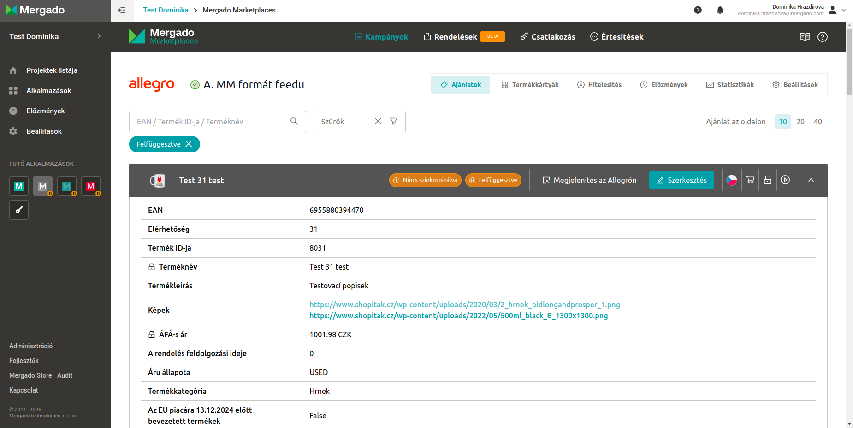The height and width of the screenshot is (428, 853).
Task: Show 10 offers per page
Action: pyautogui.click(x=783, y=122)
